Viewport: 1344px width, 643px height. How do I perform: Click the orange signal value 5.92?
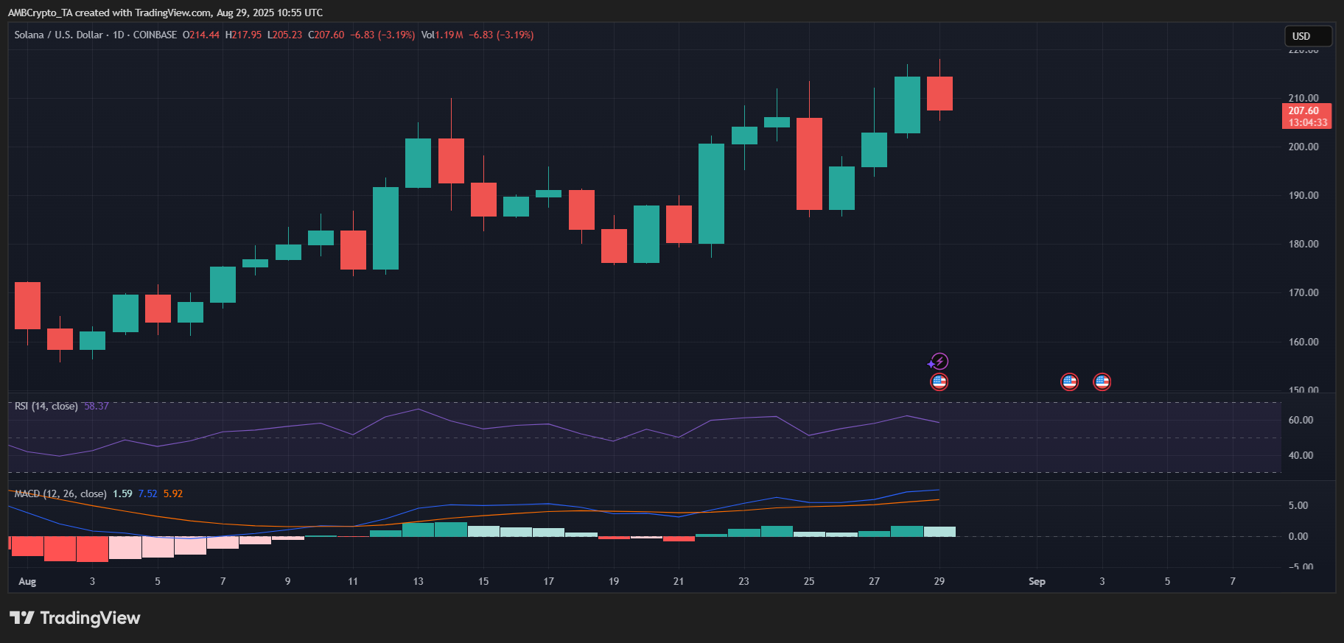(x=173, y=493)
